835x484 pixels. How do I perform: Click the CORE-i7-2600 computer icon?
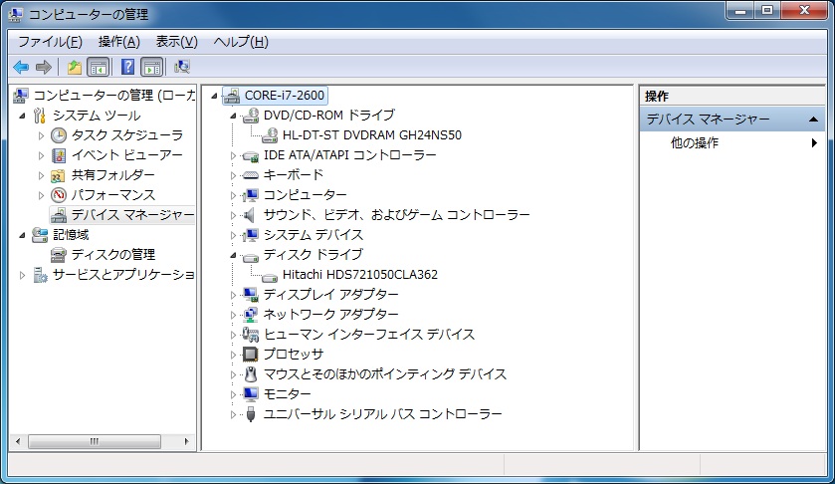point(232,96)
